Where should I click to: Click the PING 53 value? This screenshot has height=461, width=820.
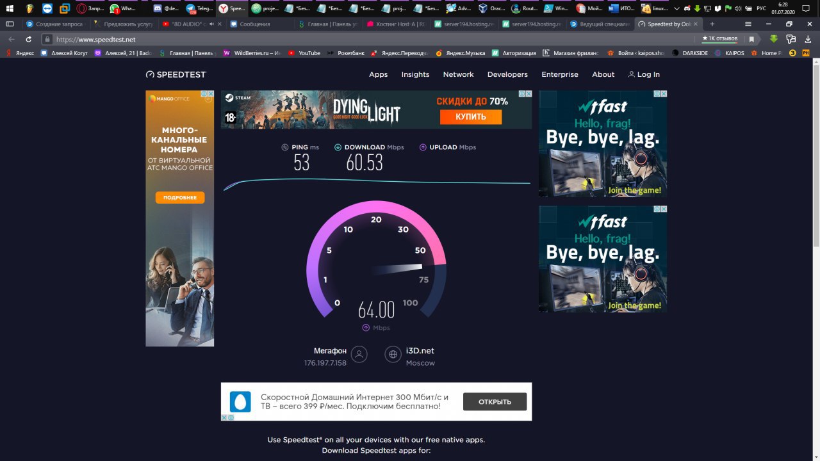(x=302, y=163)
